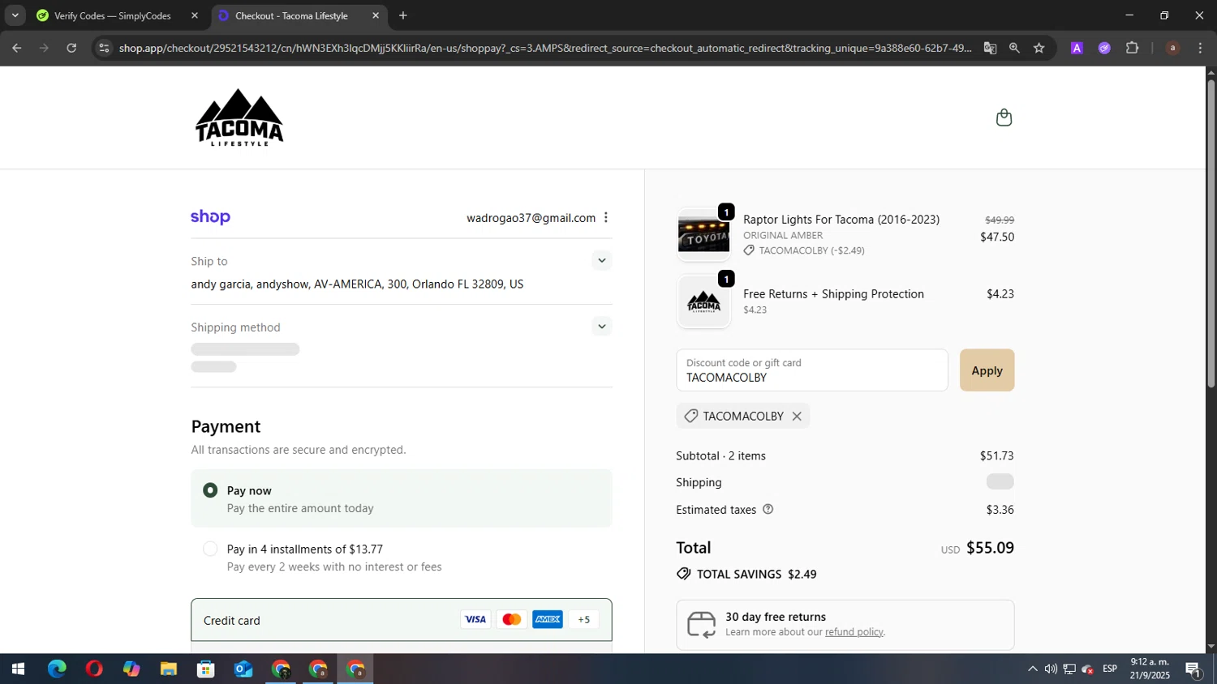Click the translate page icon
This screenshot has width=1217, height=684.
pos(990,48)
